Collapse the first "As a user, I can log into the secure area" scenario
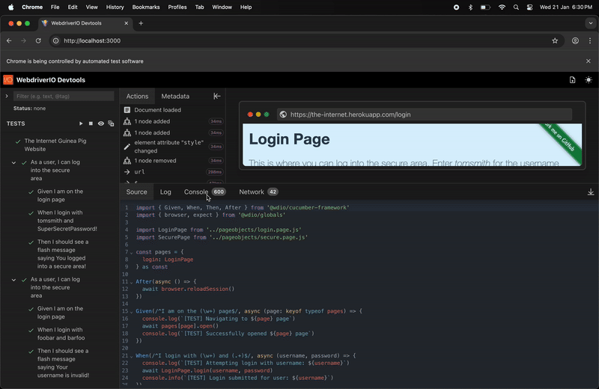 13,162
